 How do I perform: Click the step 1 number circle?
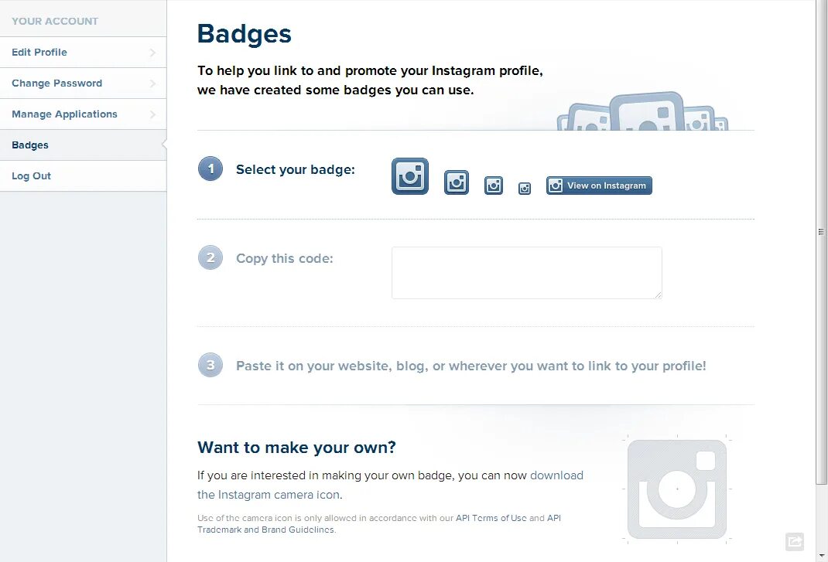(210, 169)
